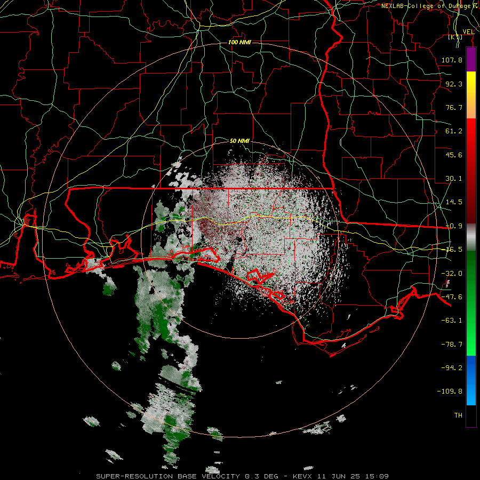Select the -109.8 legend value
This screenshot has height=480, width=480.
450,391
